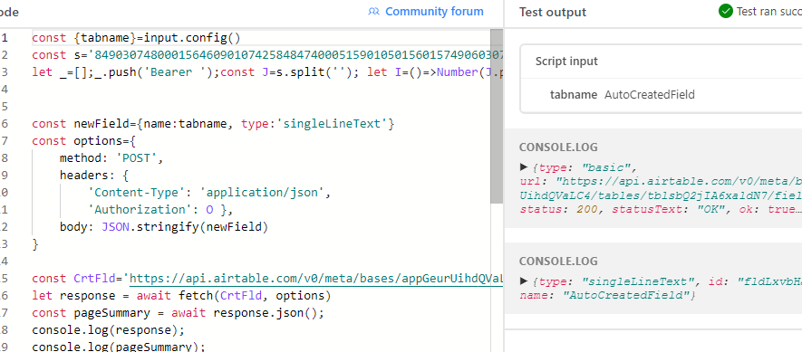802x352 pixels.
Task: Click the green test success checkmark icon
Action: tap(725, 11)
